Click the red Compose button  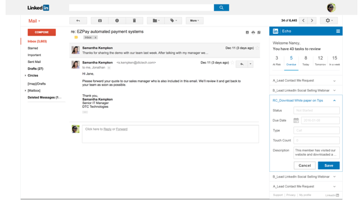(x=41, y=32)
